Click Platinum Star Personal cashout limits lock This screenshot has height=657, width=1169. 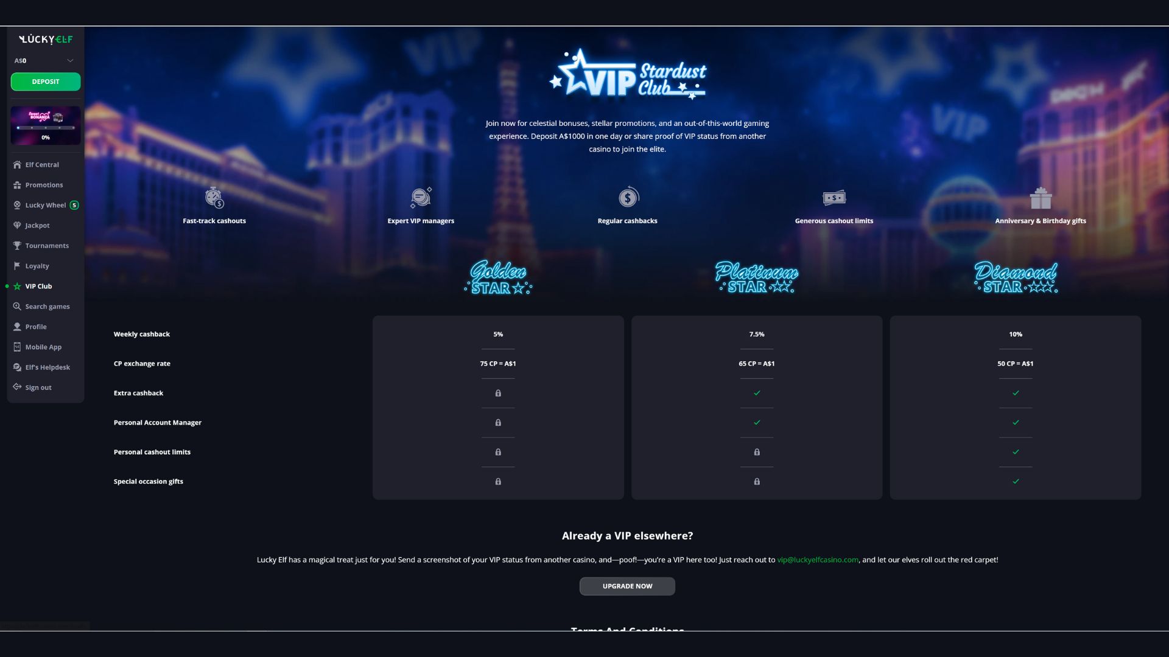coord(757,452)
